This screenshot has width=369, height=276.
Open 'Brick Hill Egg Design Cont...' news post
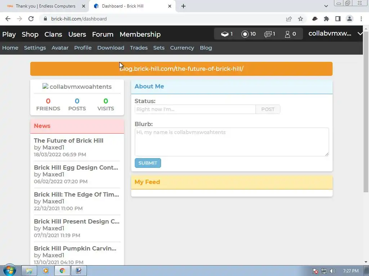click(x=76, y=167)
